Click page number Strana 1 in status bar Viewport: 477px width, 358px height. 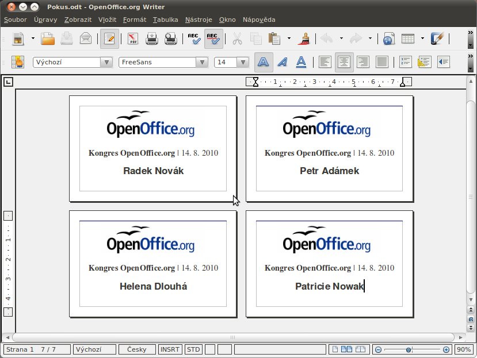(37, 349)
